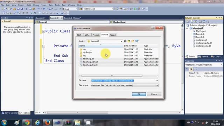Viewport: 224px width, 126px height.
Task: Click View Code icon in Solution Explorer
Action: coord(200,22)
